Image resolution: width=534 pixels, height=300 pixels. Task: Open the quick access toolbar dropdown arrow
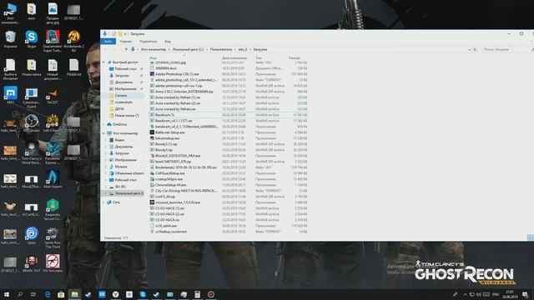coord(125,34)
